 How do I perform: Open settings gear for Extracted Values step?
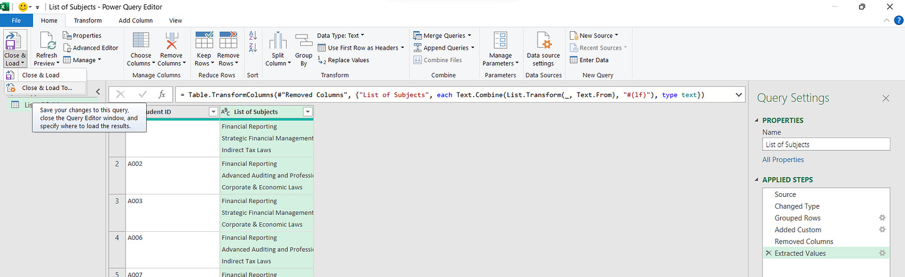(882, 253)
